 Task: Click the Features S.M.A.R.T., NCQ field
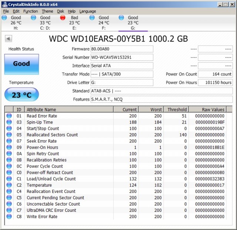[x=161, y=99]
